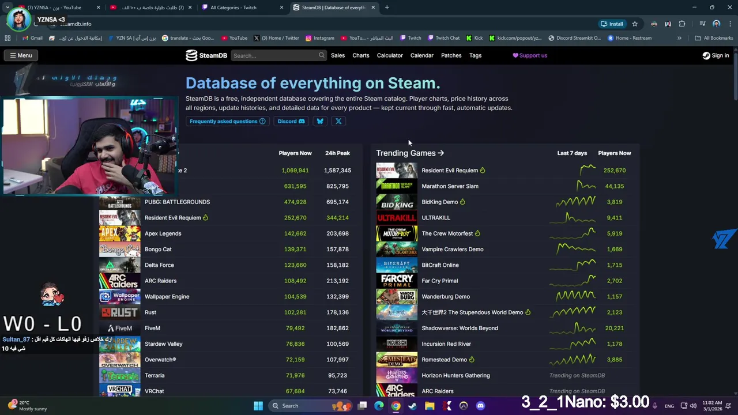Click the BidKing Demo 7-day sparkline

[x=575, y=202]
